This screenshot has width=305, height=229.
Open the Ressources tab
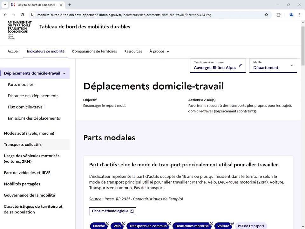pos(133,52)
